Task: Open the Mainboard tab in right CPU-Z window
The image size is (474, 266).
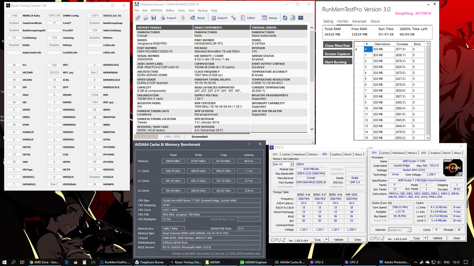Action: pyautogui.click(x=398, y=153)
